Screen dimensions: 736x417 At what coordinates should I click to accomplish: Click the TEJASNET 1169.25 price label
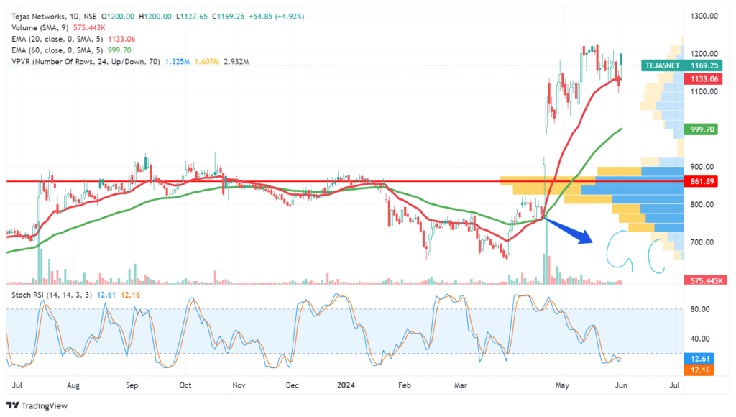point(681,65)
